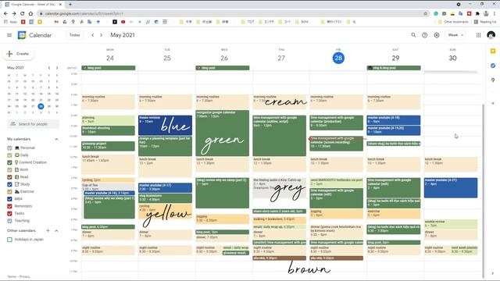This screenshot has height=281, width=500.
Task: Go to next week arrow
Action: pos(101,35)
